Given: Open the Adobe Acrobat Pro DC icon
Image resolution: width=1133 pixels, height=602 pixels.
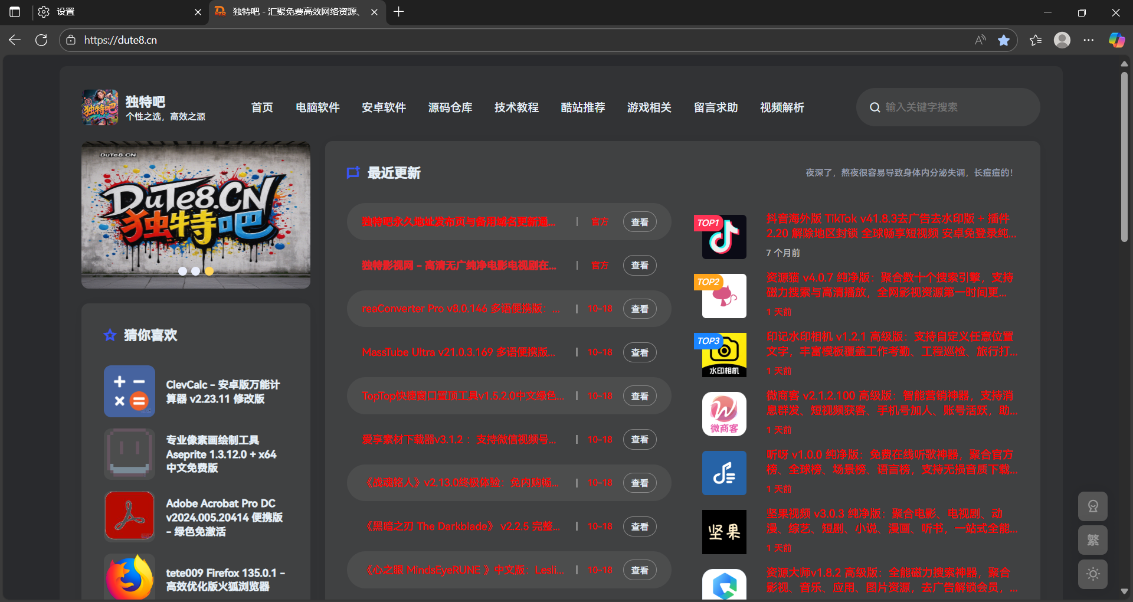Looking at the screenshot, I should 129,516.
